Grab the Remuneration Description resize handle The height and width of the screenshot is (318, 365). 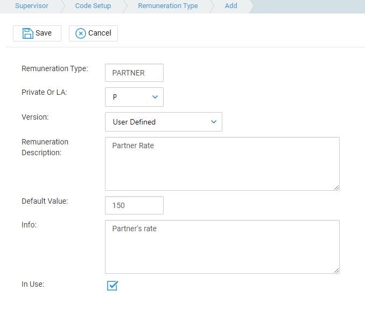336,188
